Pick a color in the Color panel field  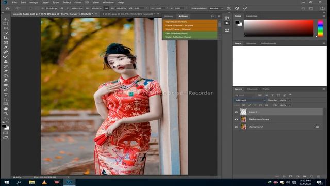point(278,28)
